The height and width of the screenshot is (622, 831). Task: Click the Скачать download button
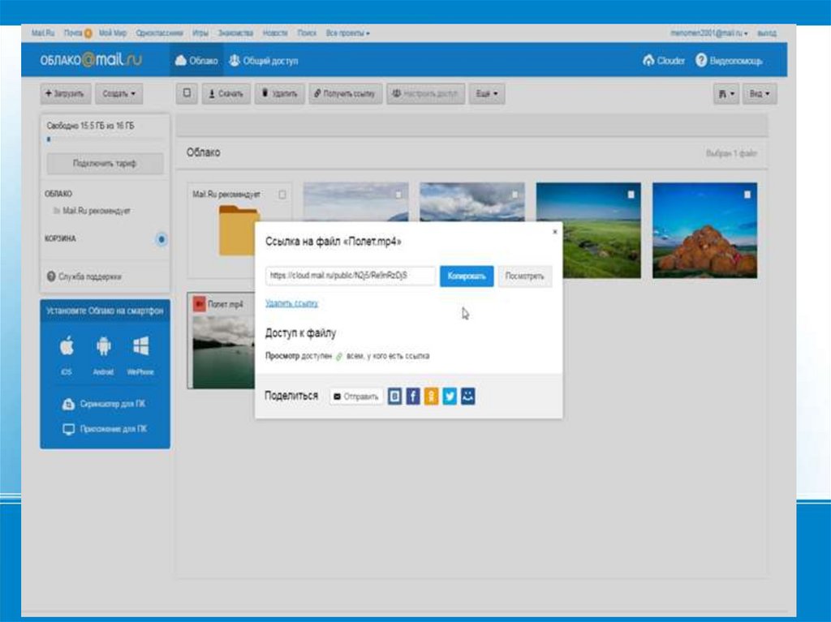[x=226, y=94]
